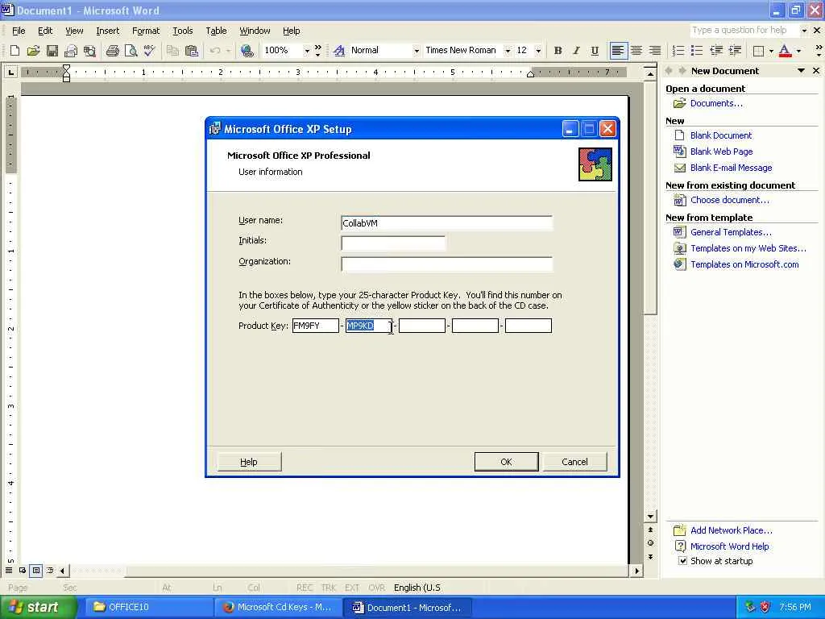The height and width of the screenshot is (619, 825).
Task: Click the Help button in Setup dialog
Action: click(x=249, y=462)
